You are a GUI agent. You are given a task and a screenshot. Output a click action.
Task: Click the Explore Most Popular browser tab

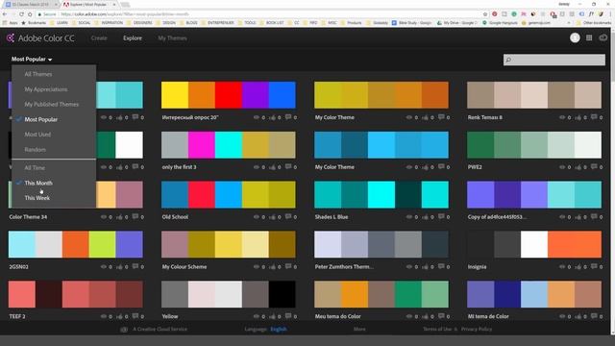(x=89, y=4)
